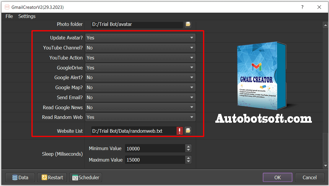Open the Update Avatar dropdown
329x186 pixels.
tap(140, 38)
